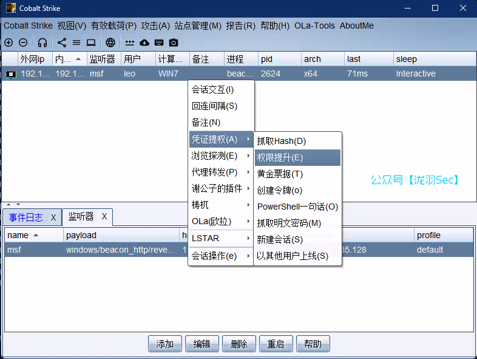Click the camera screenshots icon
Image resolution: width=477 pixels, height=359 pixels.
click(174, 43)
